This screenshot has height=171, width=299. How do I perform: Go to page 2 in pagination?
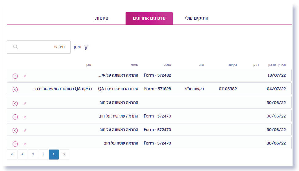[x=43, y=154]
